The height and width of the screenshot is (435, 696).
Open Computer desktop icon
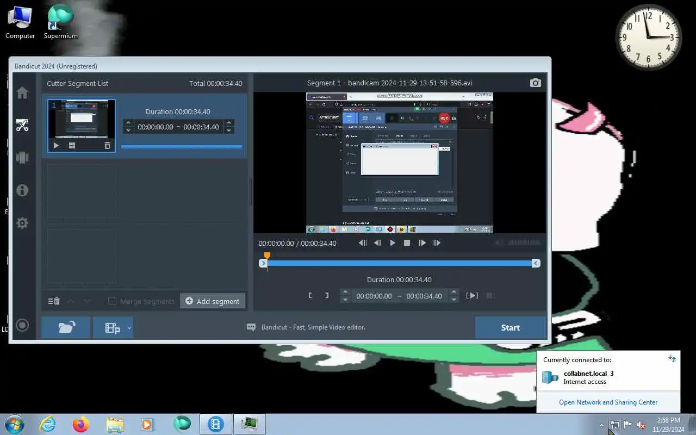point(20,22)
